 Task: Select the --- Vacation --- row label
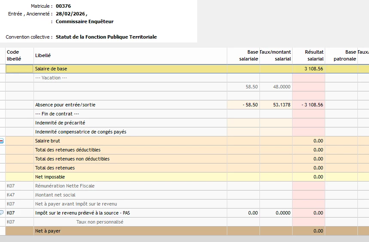tap(51, 78)
